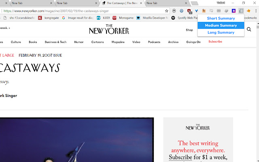Choose Short Summary from the extension popup
The image size is (259, 162).
coord(221,18)
